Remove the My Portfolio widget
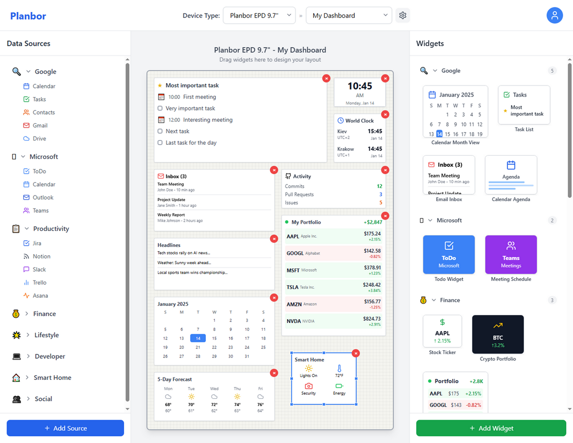The width and height of the screenshot is (573, 443). tap(385, 216)
